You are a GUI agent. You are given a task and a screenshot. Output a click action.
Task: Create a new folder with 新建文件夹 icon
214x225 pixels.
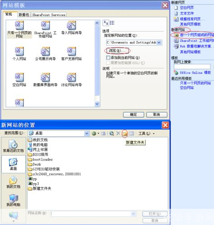125,133
